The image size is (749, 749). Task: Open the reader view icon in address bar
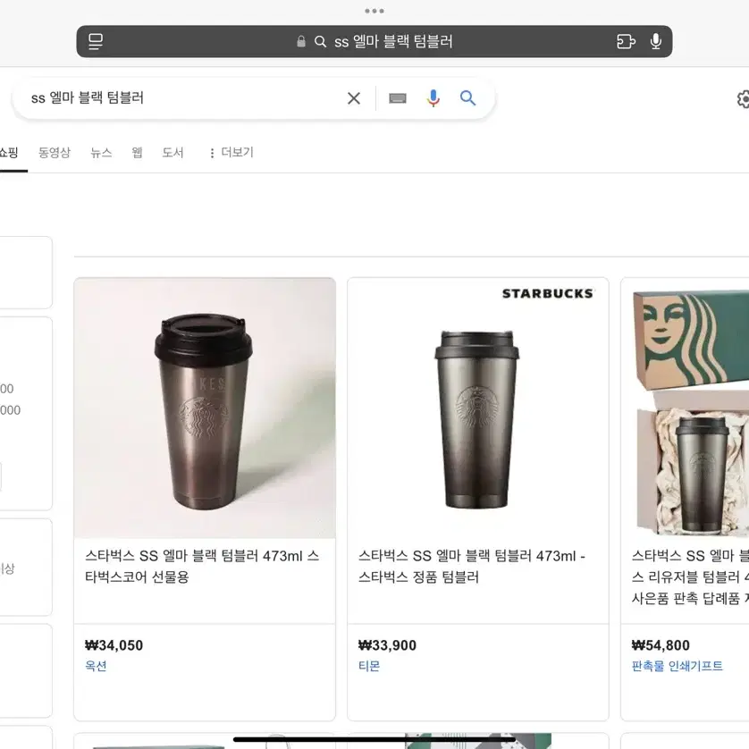96,41
